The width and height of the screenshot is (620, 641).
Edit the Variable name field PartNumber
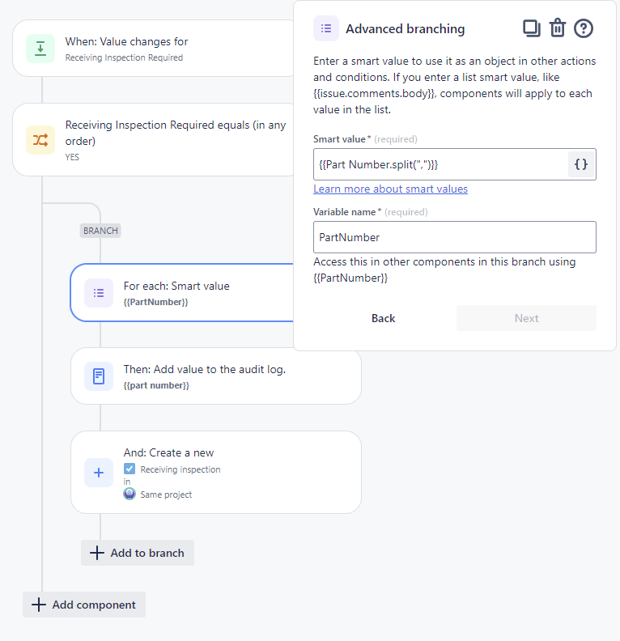point(454,237)
